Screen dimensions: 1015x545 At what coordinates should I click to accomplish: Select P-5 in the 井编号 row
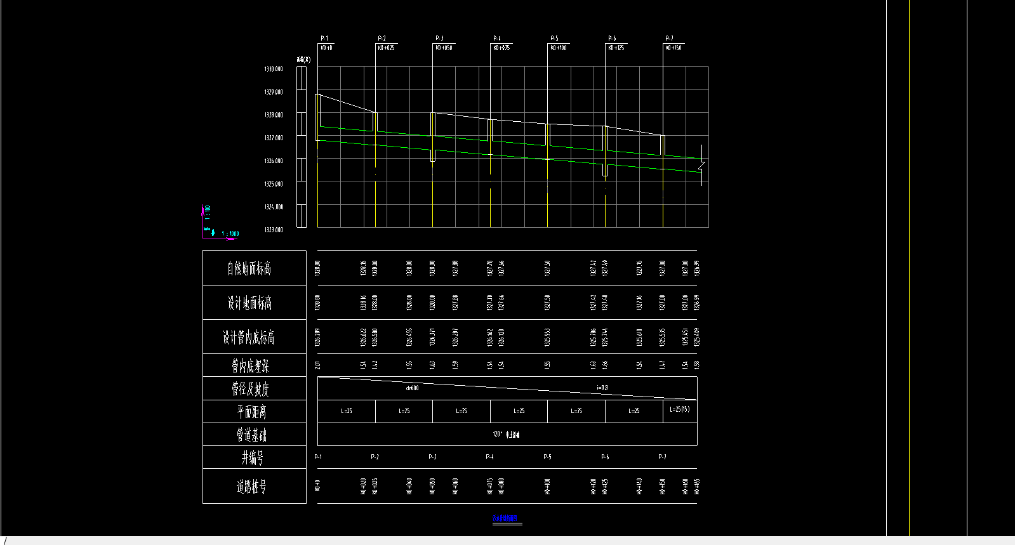click(x=547, y=457)
